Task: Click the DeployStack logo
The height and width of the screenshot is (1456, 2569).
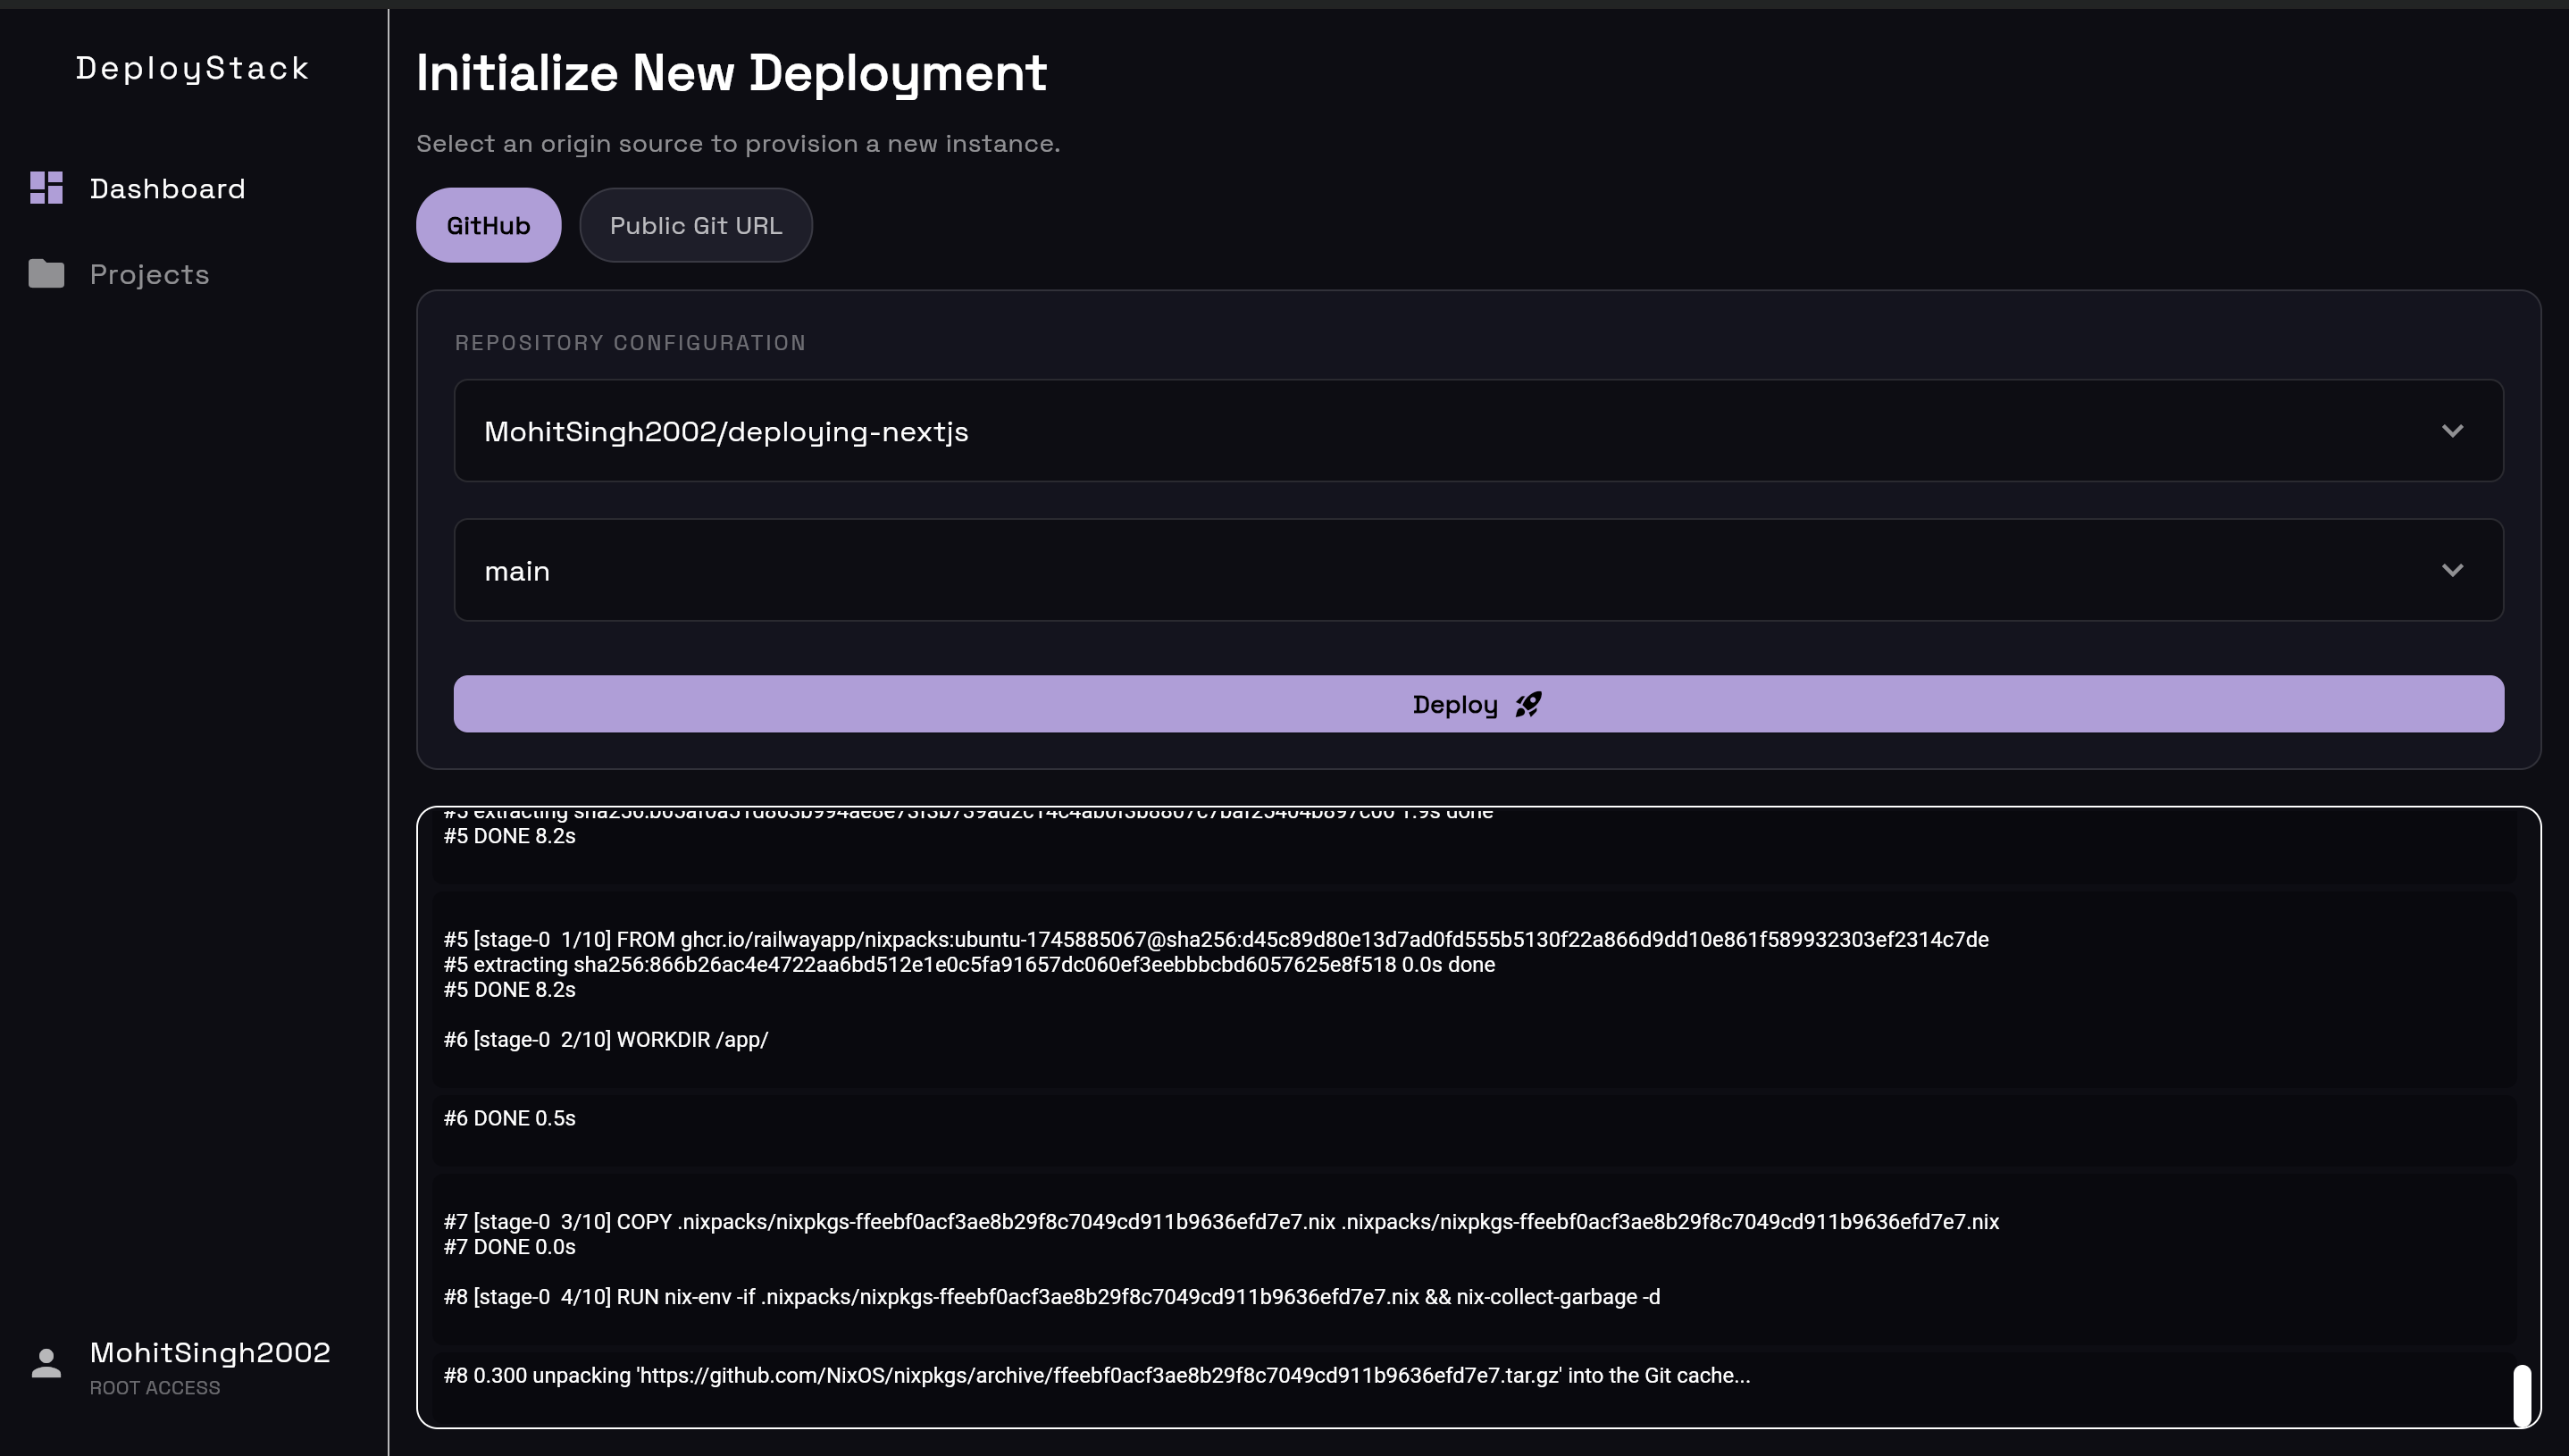Action: (192, 68)
